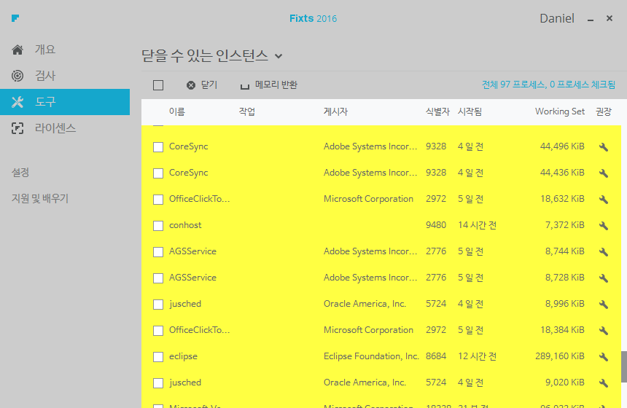627x408 pixels.
Task: Open Overview via the home icon
Action: pos(17,50)
